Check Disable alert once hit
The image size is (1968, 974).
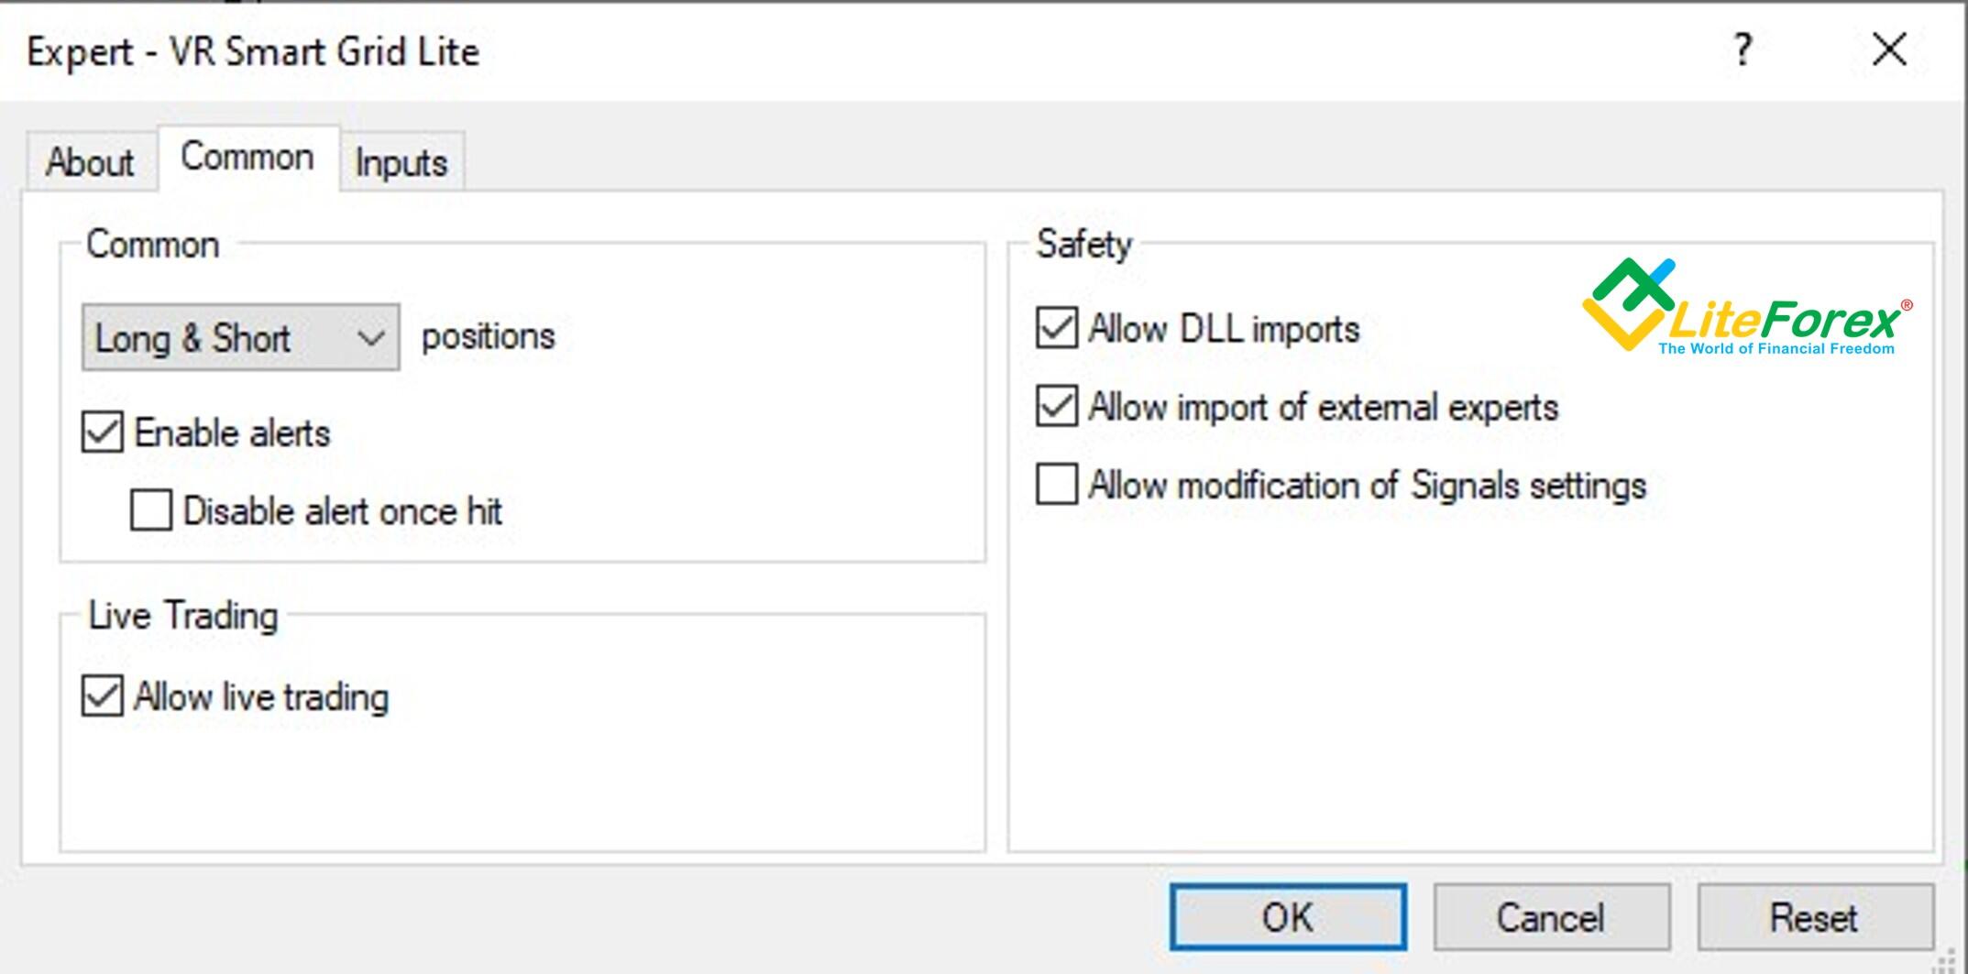(x=150, y=510)
